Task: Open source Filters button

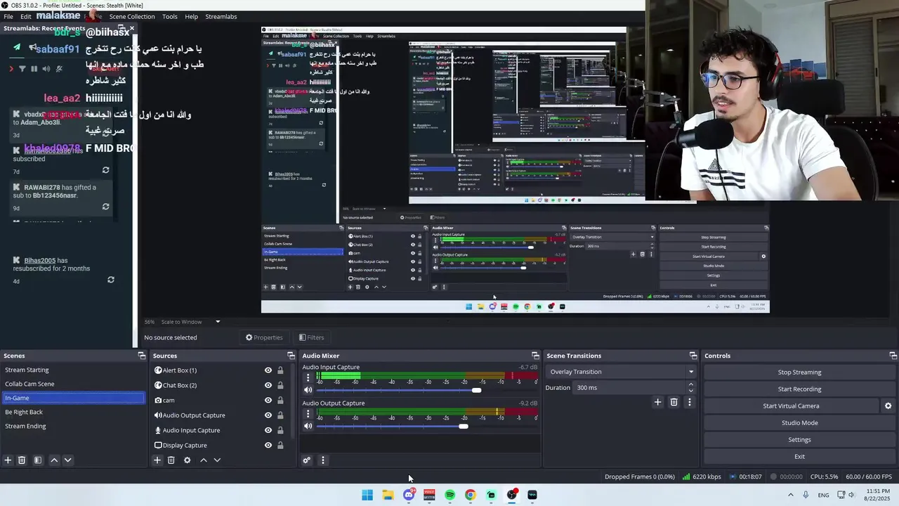Action: point(311,337)
